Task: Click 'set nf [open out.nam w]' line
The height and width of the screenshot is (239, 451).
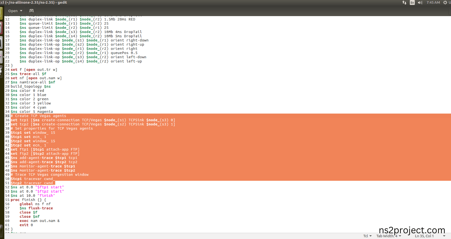Action: coord(36,78)
